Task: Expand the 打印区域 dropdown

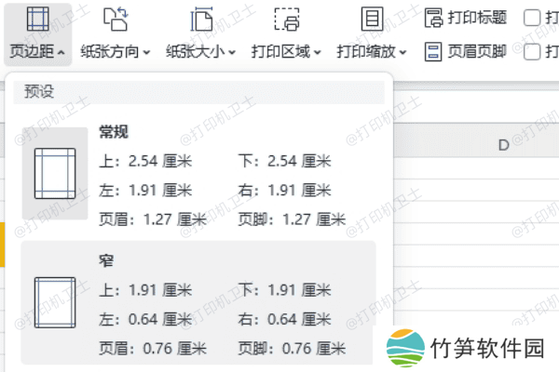Action: click(318, 53)
